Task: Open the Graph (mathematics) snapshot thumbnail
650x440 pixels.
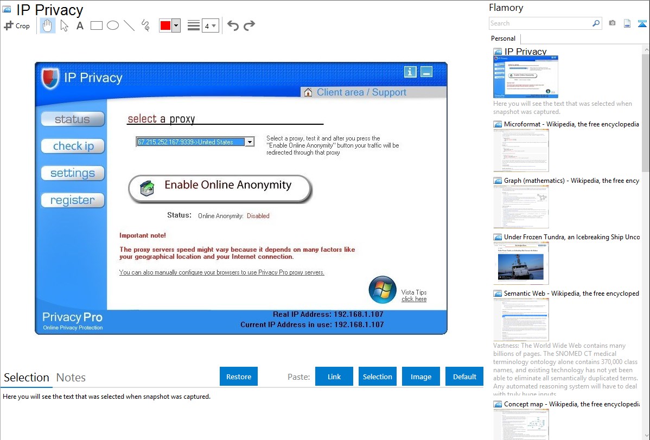Action: point(521,207)
